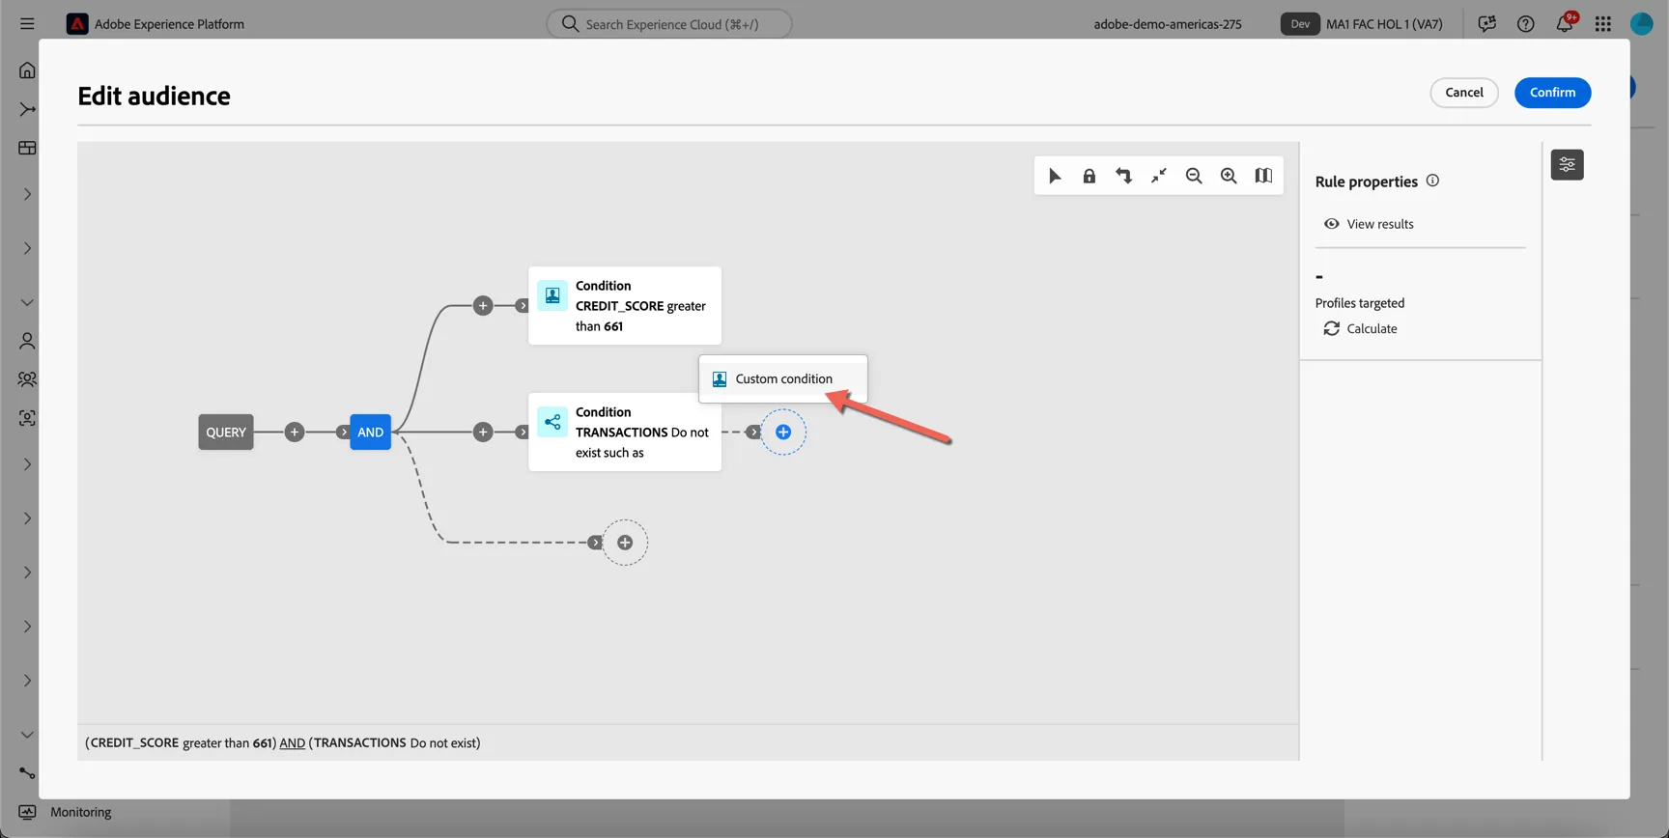This screenshot has height=838, width=1669.
Task: Click View results in Rule properties
Action: tap(1369, 224)
